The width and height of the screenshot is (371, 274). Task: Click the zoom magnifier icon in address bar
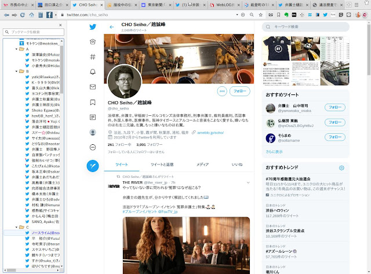coord(252,15)
